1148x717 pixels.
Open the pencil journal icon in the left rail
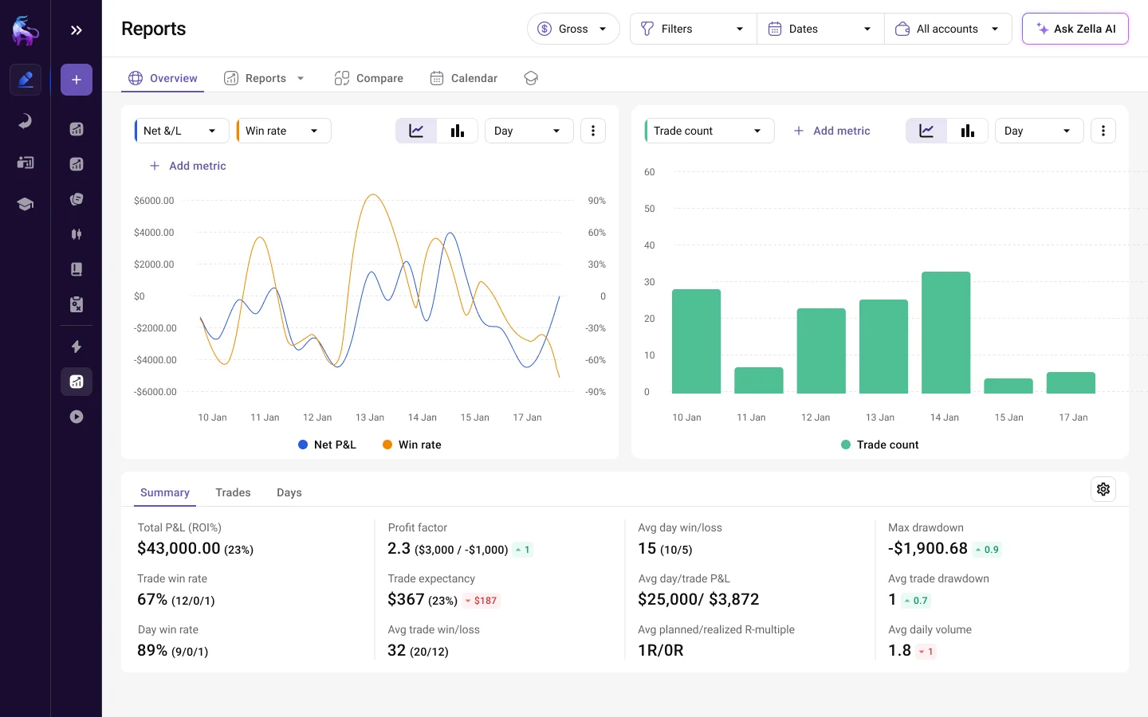click(x=26, y=80)
